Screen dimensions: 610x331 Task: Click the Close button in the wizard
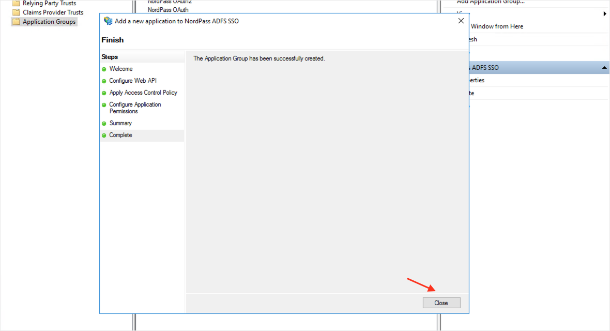coord(441,303)
